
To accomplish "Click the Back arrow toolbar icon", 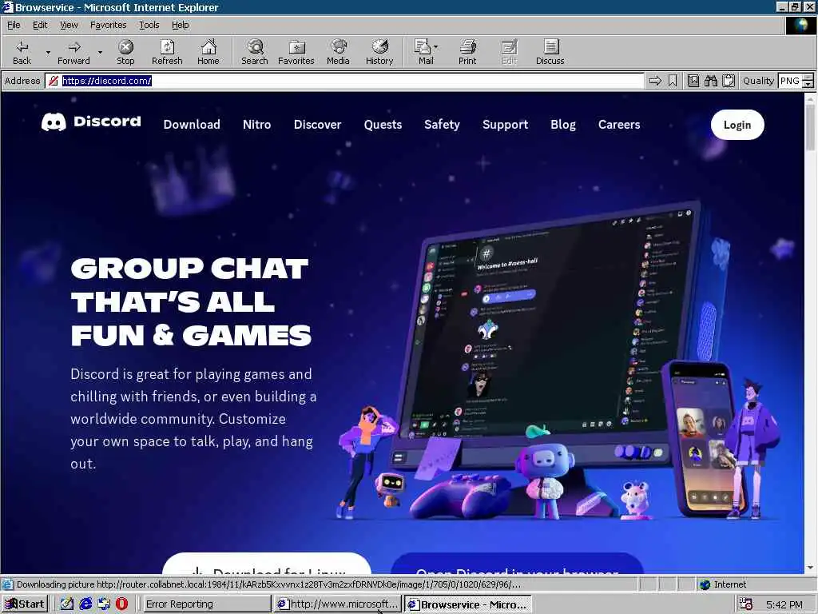I will point(22,47).
